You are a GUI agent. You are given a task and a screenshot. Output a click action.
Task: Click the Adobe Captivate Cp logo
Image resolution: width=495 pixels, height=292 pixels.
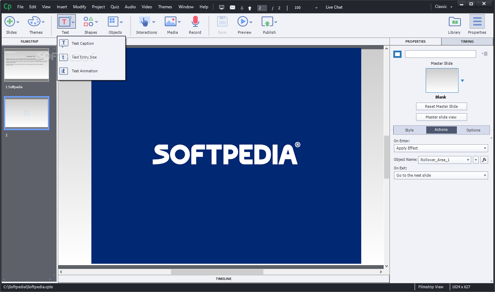[x=8, y=7]
